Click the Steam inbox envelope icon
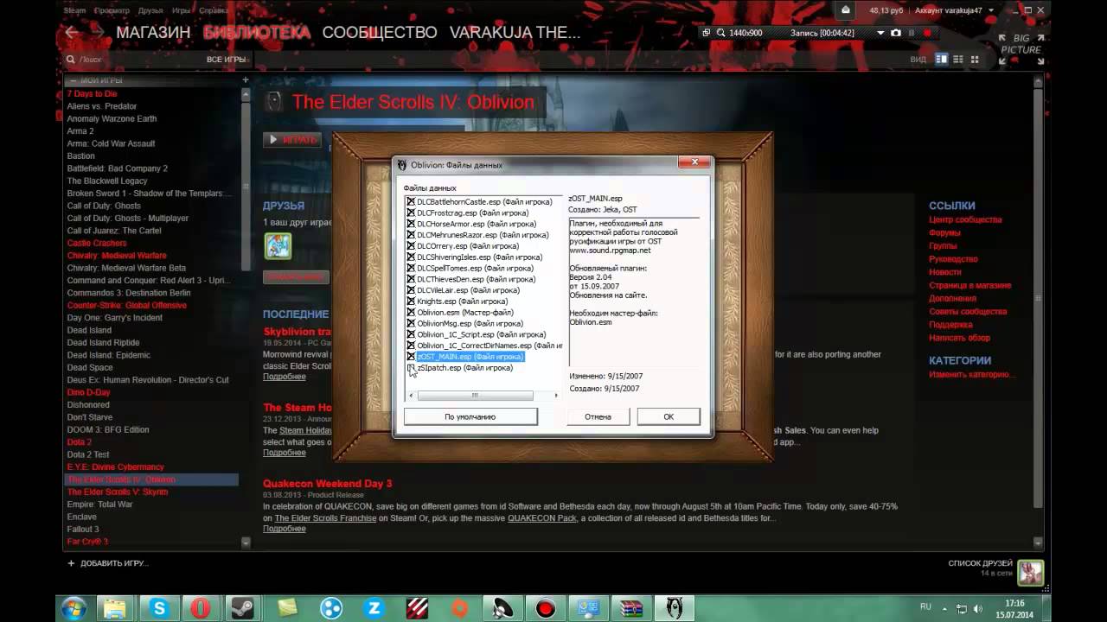This screenshot has width=1107, height=622. tap(846, 10)
